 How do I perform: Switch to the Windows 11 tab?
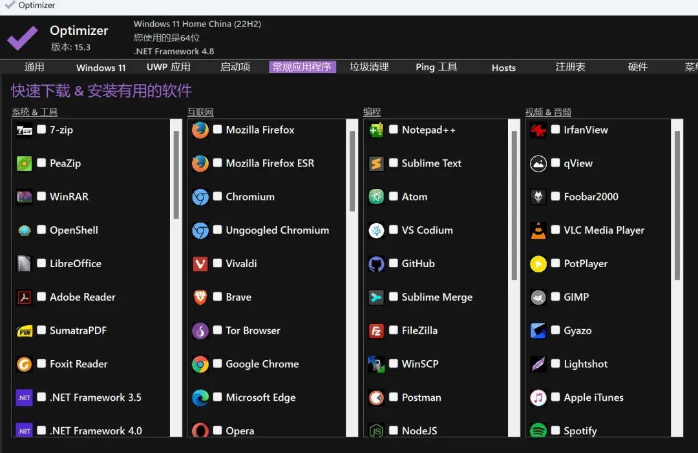pos(101,68)
